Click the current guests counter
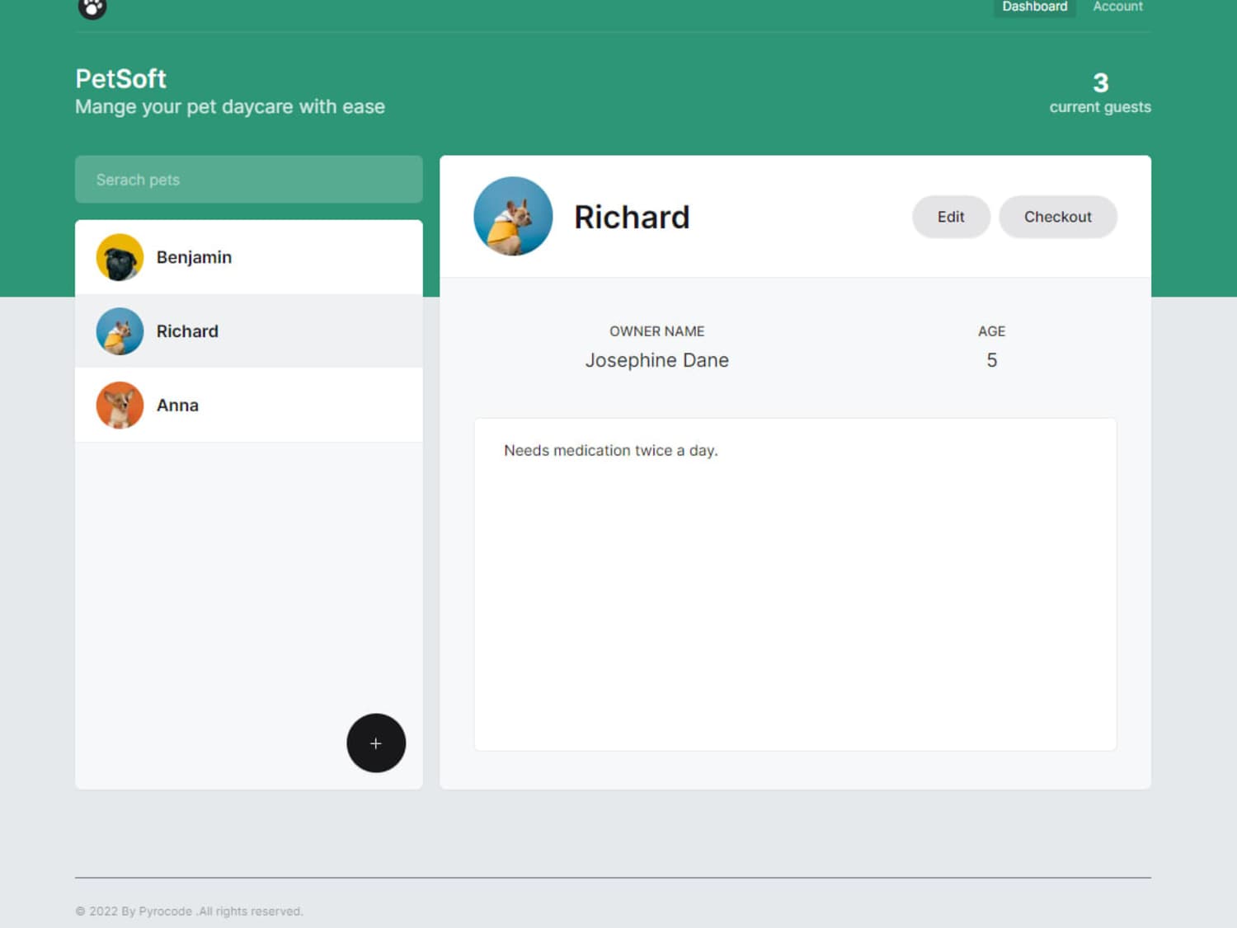The width and height of the screenshot is (1237, 928). click(1100, 93)
